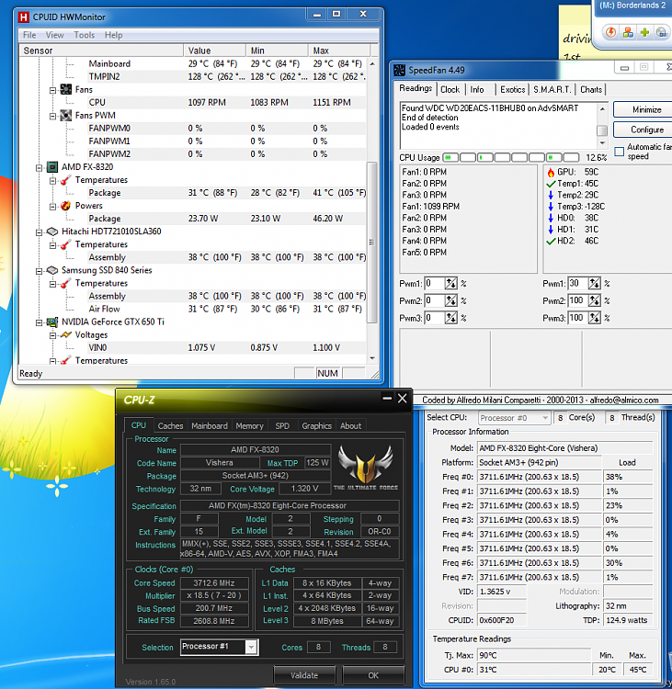
Task: Click the orange flame icon in Borderlands 2 gadget
Action: coord(611,32)
